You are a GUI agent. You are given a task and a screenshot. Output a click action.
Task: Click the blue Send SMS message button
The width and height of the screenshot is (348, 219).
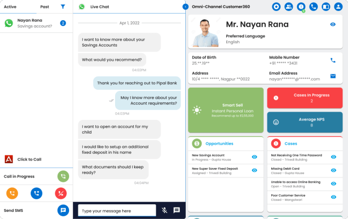tap(63, 210)
